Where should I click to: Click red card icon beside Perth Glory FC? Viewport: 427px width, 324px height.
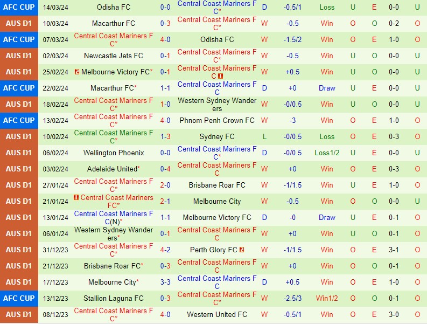pos(242,250)
